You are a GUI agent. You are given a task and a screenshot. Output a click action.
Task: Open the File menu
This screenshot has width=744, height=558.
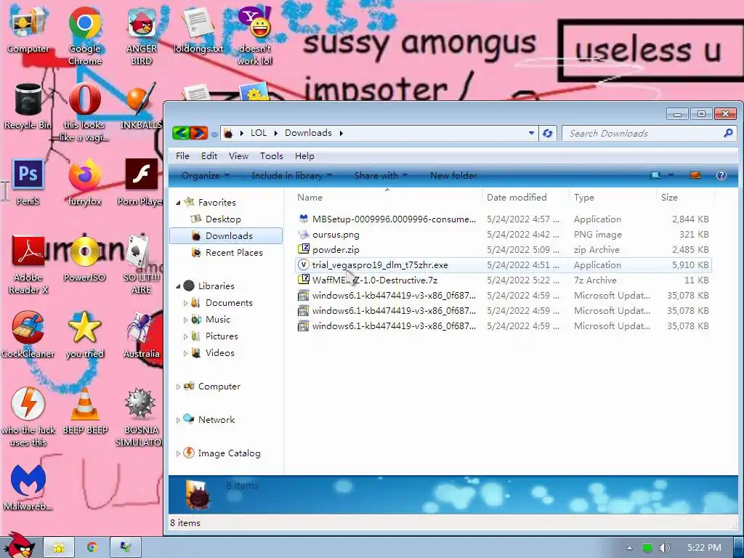point(182,156)
